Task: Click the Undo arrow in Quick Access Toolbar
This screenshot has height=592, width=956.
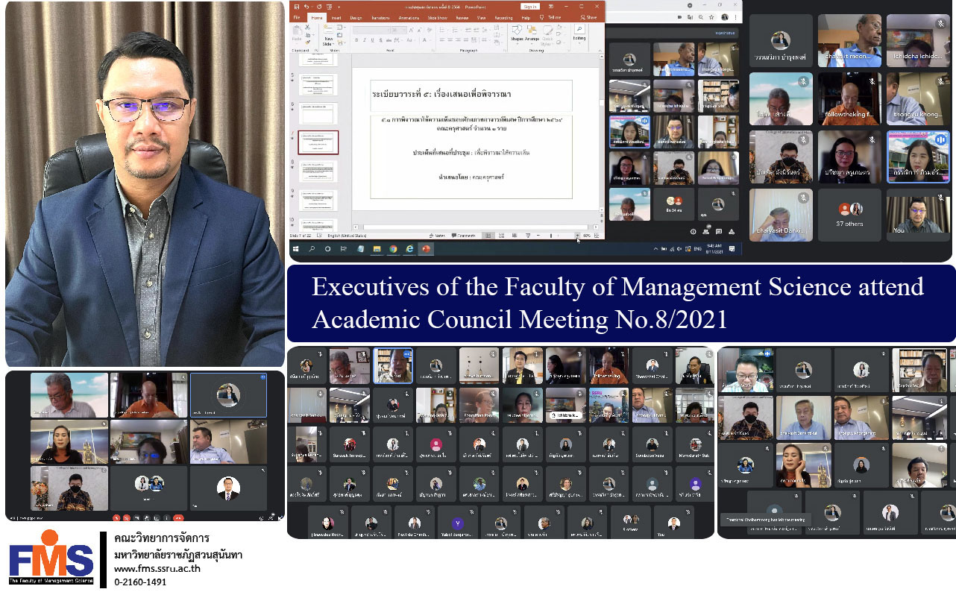Action: coord(306,7)
